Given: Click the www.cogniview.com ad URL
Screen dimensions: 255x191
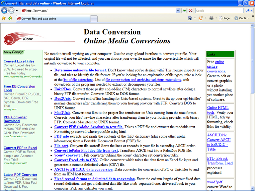Looking at the screenshot, I should [16, 163].
